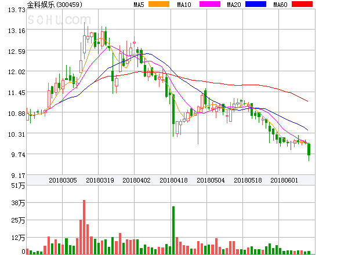Click the tall green volume bar near 20180418
This screenshot has width=348, height=255.
(x=173, y=230)
